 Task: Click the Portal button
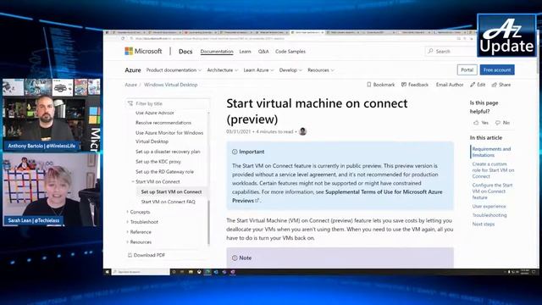(467, 69)
